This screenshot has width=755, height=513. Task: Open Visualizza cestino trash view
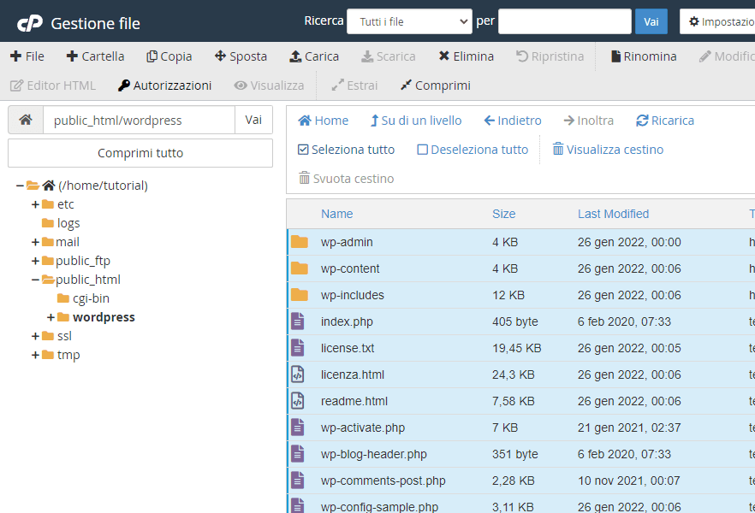[x=608, y=150]
